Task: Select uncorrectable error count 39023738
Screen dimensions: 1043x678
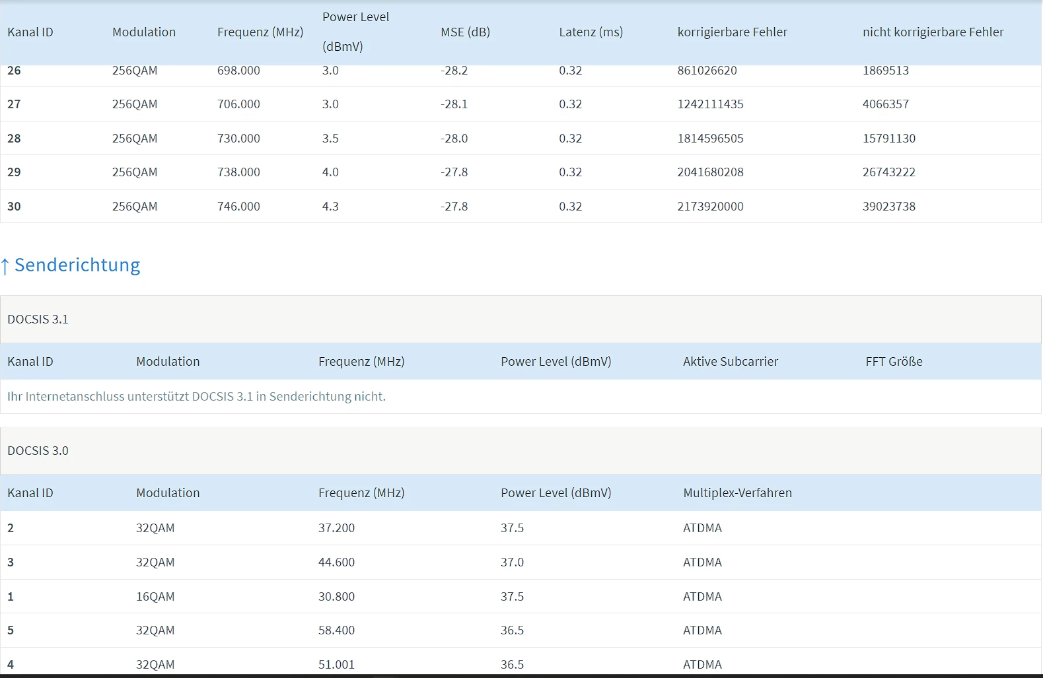Action: click(x=889, y=207)
